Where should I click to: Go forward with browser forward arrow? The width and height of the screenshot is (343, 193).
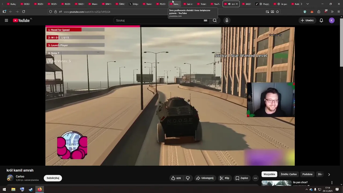(17, 12)
